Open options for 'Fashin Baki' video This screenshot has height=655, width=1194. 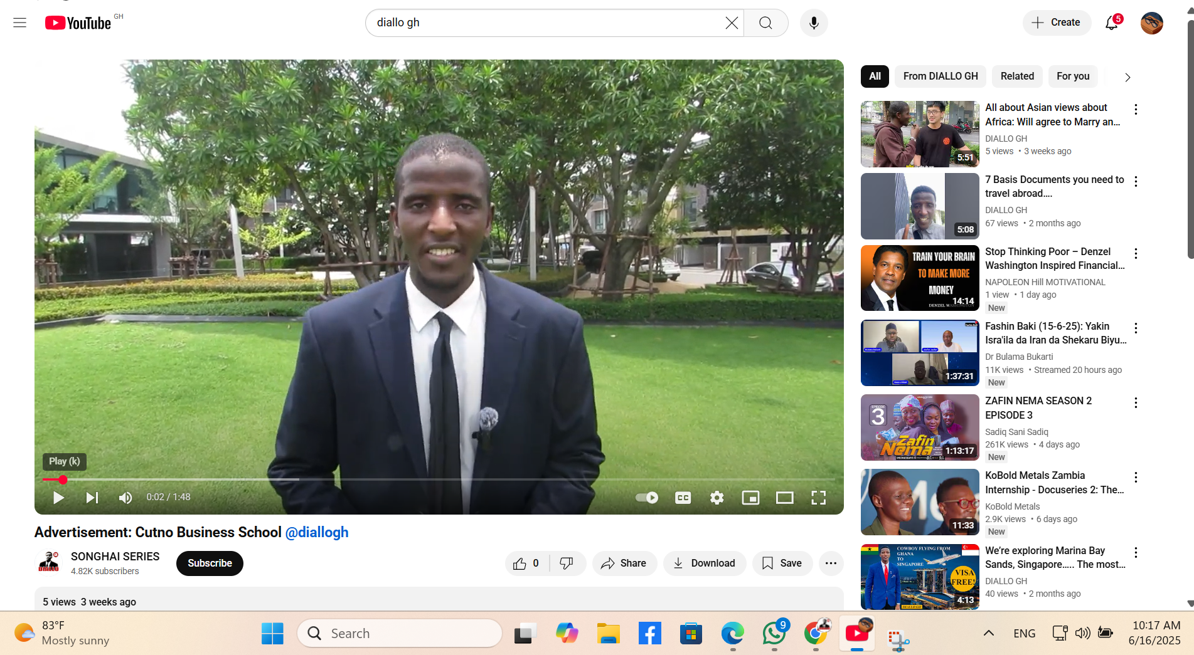(1136, 328)
